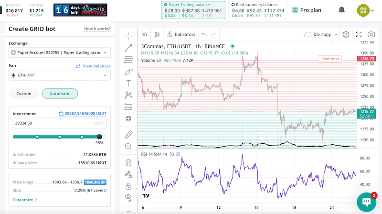Open chart settings gear

click(346, 34)
